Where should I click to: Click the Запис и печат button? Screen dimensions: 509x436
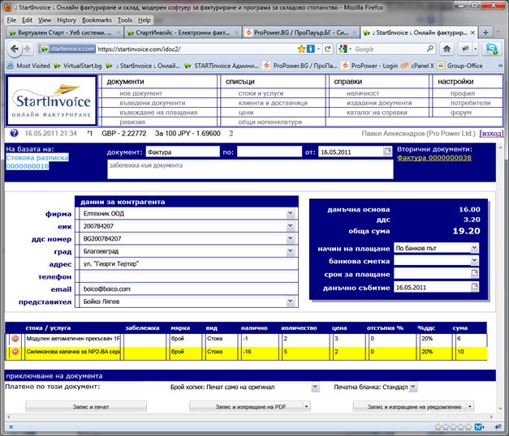[x=86, y=407]
